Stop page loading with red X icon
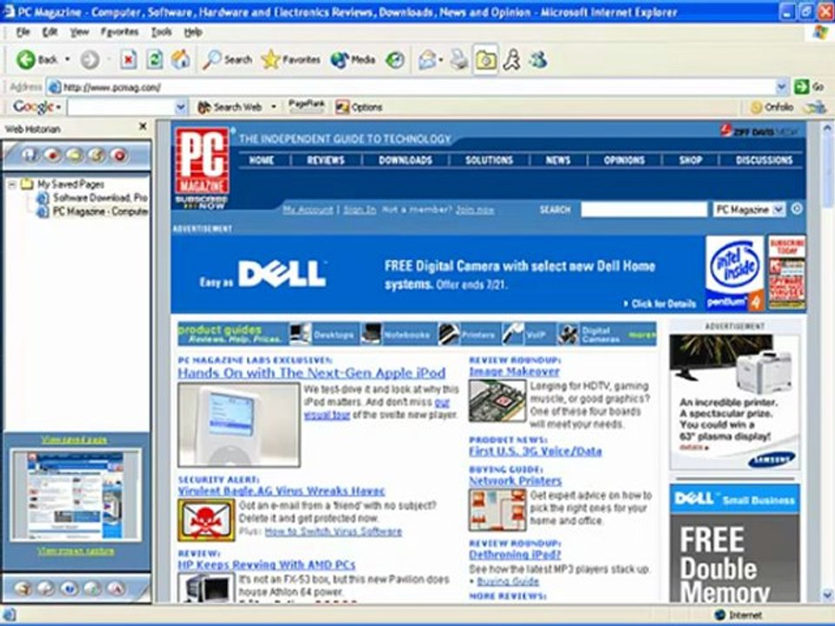 click(129, 60)
